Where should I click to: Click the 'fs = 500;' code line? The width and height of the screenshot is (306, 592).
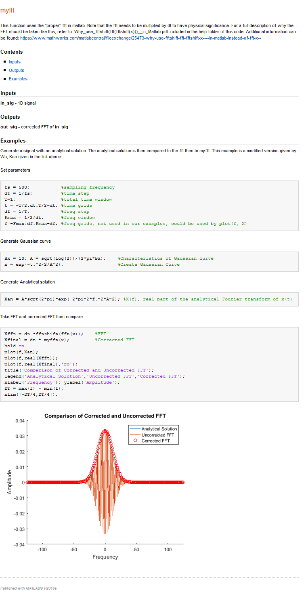(x=17, y=187)
